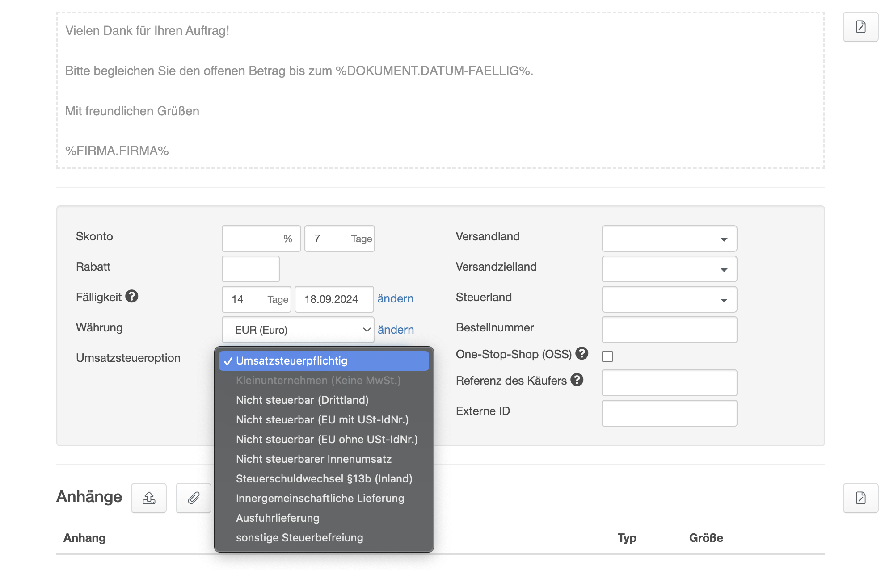
Task: Open the Steuerland dropdown
Action: click(669, 299)
